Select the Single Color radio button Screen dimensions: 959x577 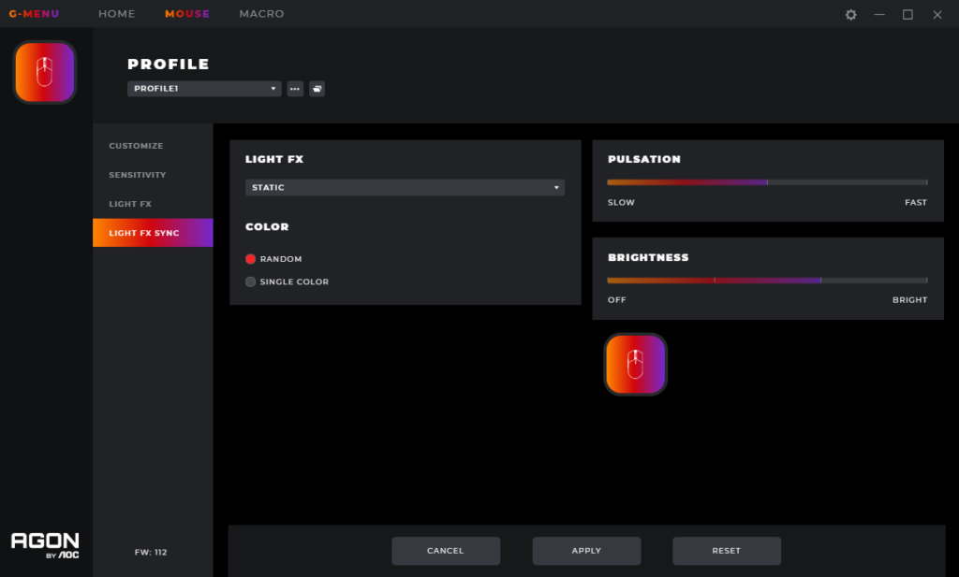[251, 281]
